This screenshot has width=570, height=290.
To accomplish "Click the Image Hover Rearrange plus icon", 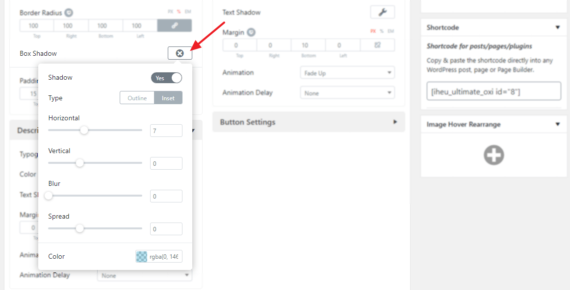I will click(x=493, y=155).
